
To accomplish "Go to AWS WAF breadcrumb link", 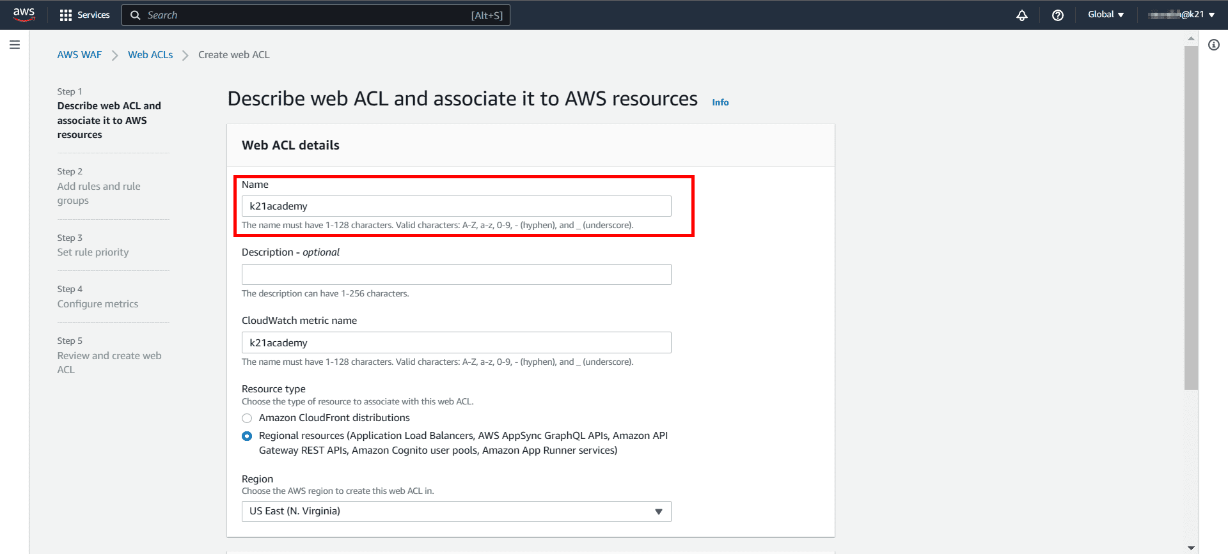I will pyautogui.click(x=79, y=55).
